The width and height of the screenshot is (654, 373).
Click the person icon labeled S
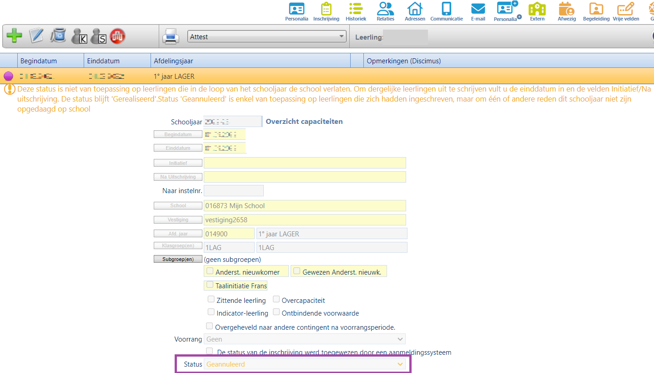click(x=98, y=36)
